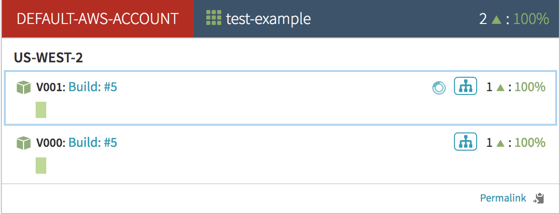Click the healthy-instance up arrow on V001
560x214 pixels.
[501, 87]
